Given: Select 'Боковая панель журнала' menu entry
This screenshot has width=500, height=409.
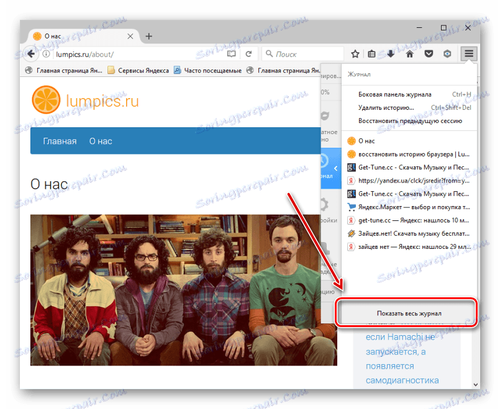Looking at the screenshot, I should click(409, 94).
